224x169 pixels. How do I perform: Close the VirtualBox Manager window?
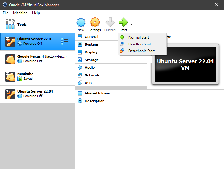coord(217,5)
